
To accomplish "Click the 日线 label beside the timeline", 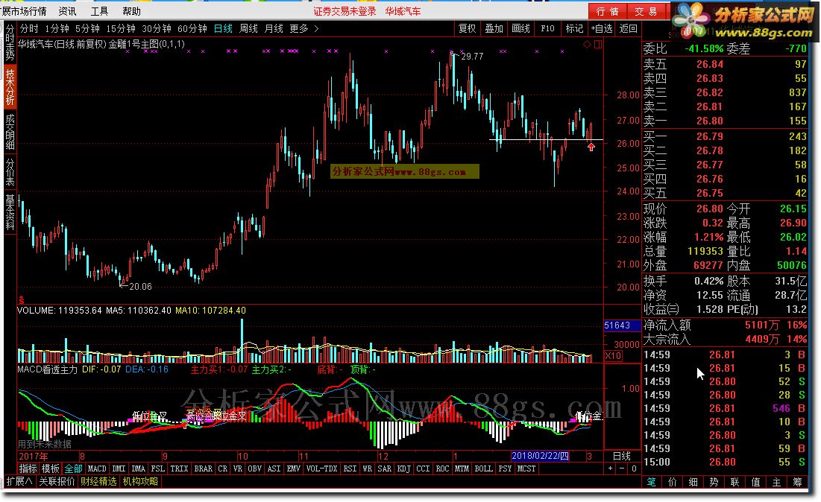I will click(621, 456).
